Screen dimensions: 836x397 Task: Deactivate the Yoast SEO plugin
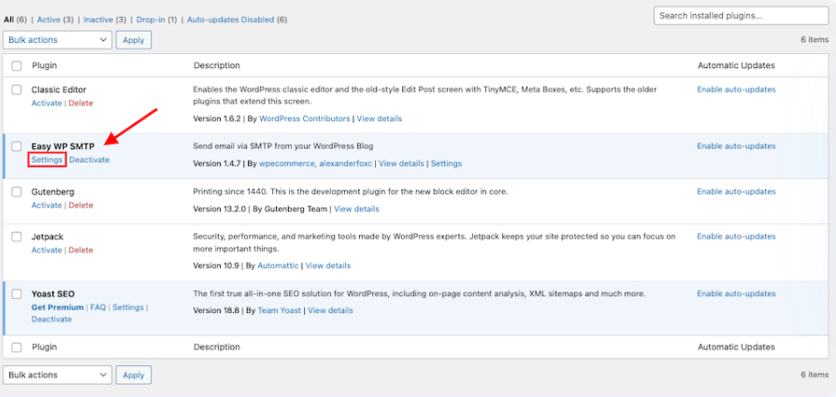tap(51, 319)
